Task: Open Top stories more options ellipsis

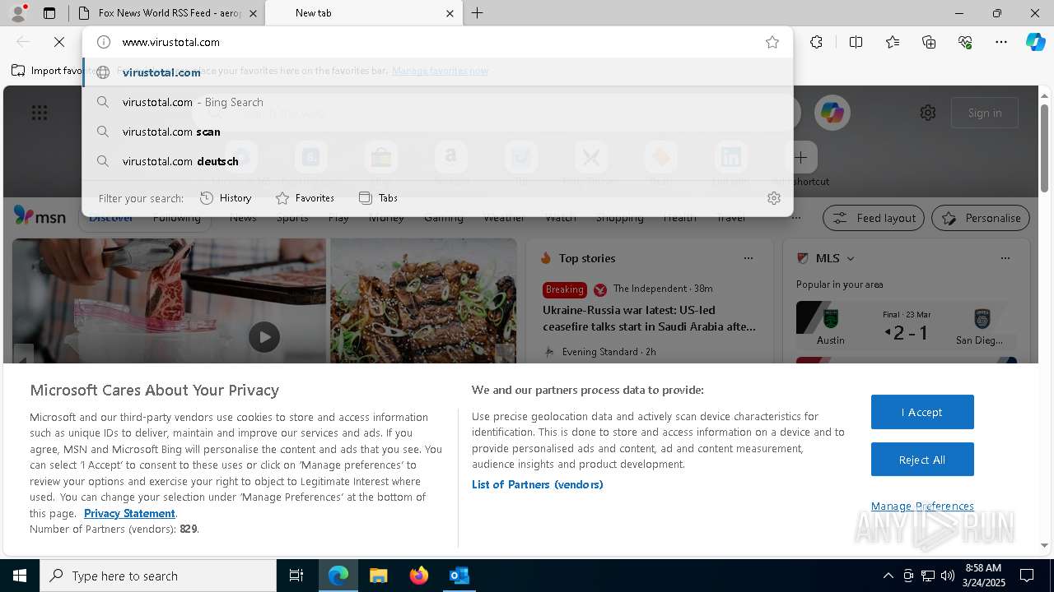Action: point(749,258)
